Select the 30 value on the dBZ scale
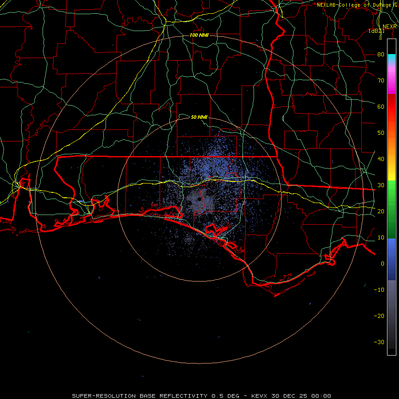399x399 pixels. tap(381, 185)
